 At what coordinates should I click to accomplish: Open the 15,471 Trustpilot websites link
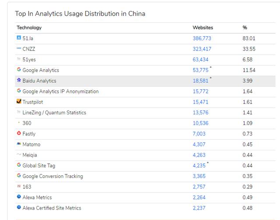tap(200, 102)
